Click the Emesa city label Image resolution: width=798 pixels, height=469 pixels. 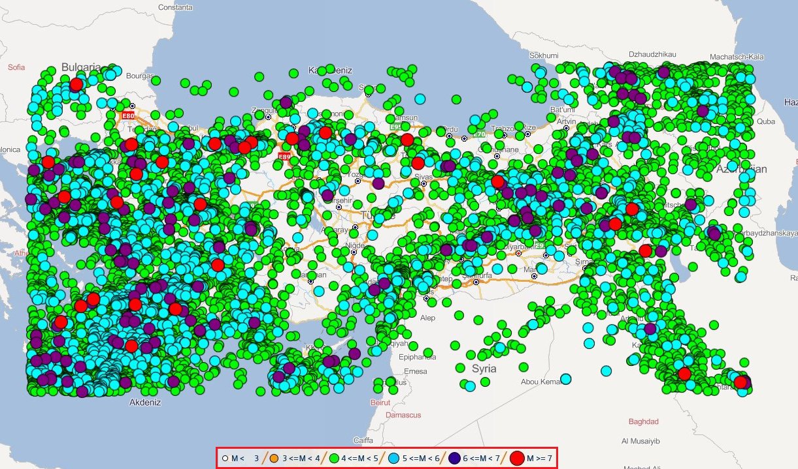[x=416, y=371]
